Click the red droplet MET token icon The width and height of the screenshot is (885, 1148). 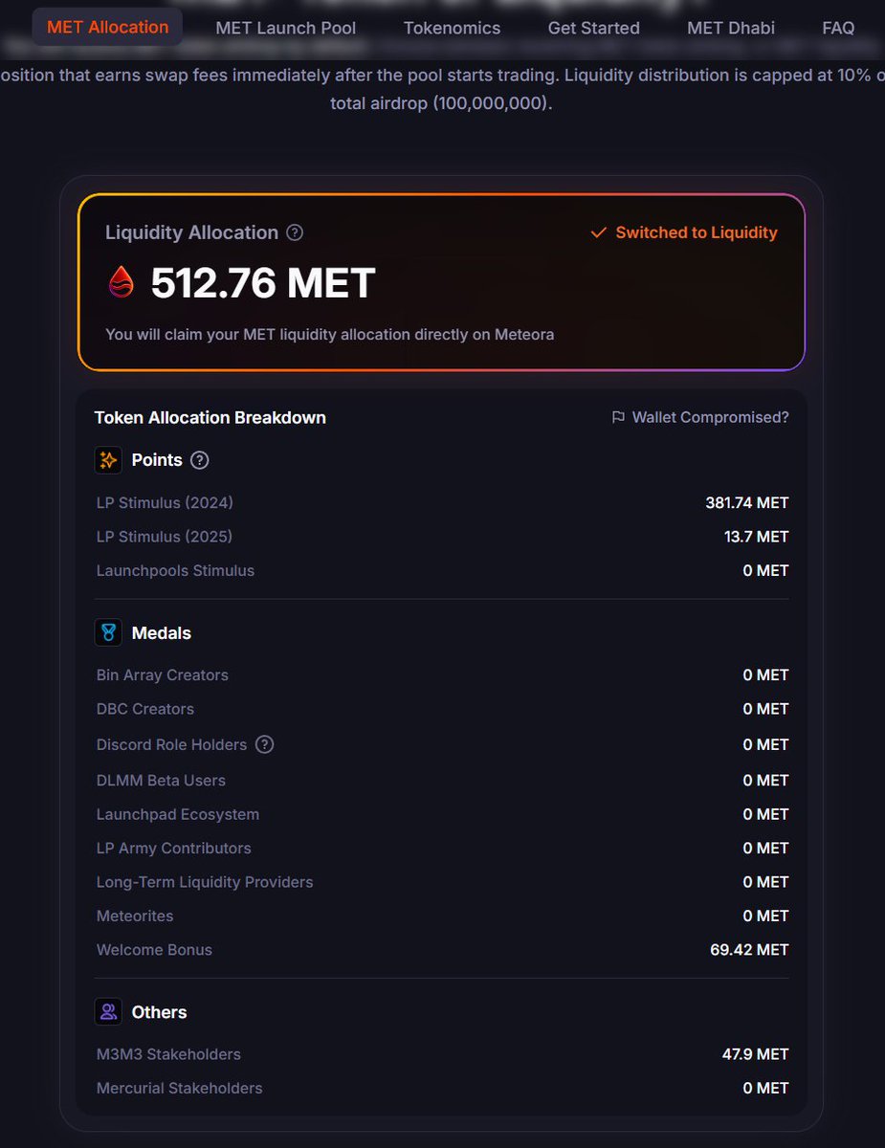point(122,283)
